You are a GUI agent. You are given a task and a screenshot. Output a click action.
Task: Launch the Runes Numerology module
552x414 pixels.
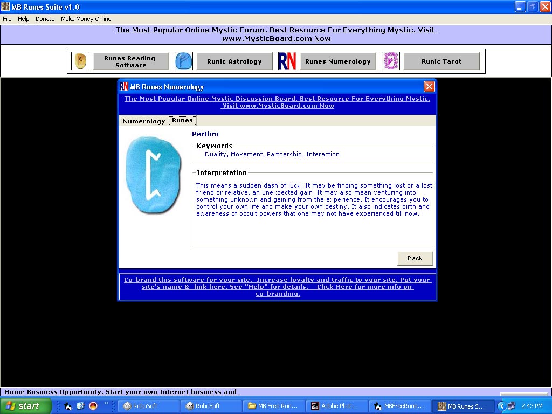click(338, 61)
